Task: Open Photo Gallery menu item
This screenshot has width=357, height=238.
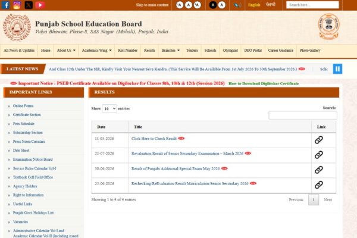Action: (310, 51)
